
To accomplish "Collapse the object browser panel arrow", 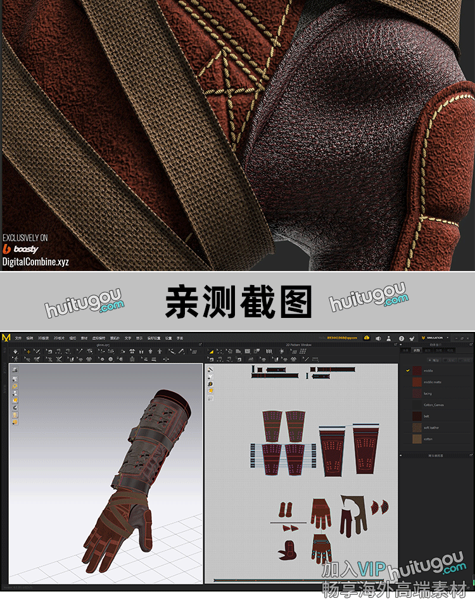I will 400,345.
